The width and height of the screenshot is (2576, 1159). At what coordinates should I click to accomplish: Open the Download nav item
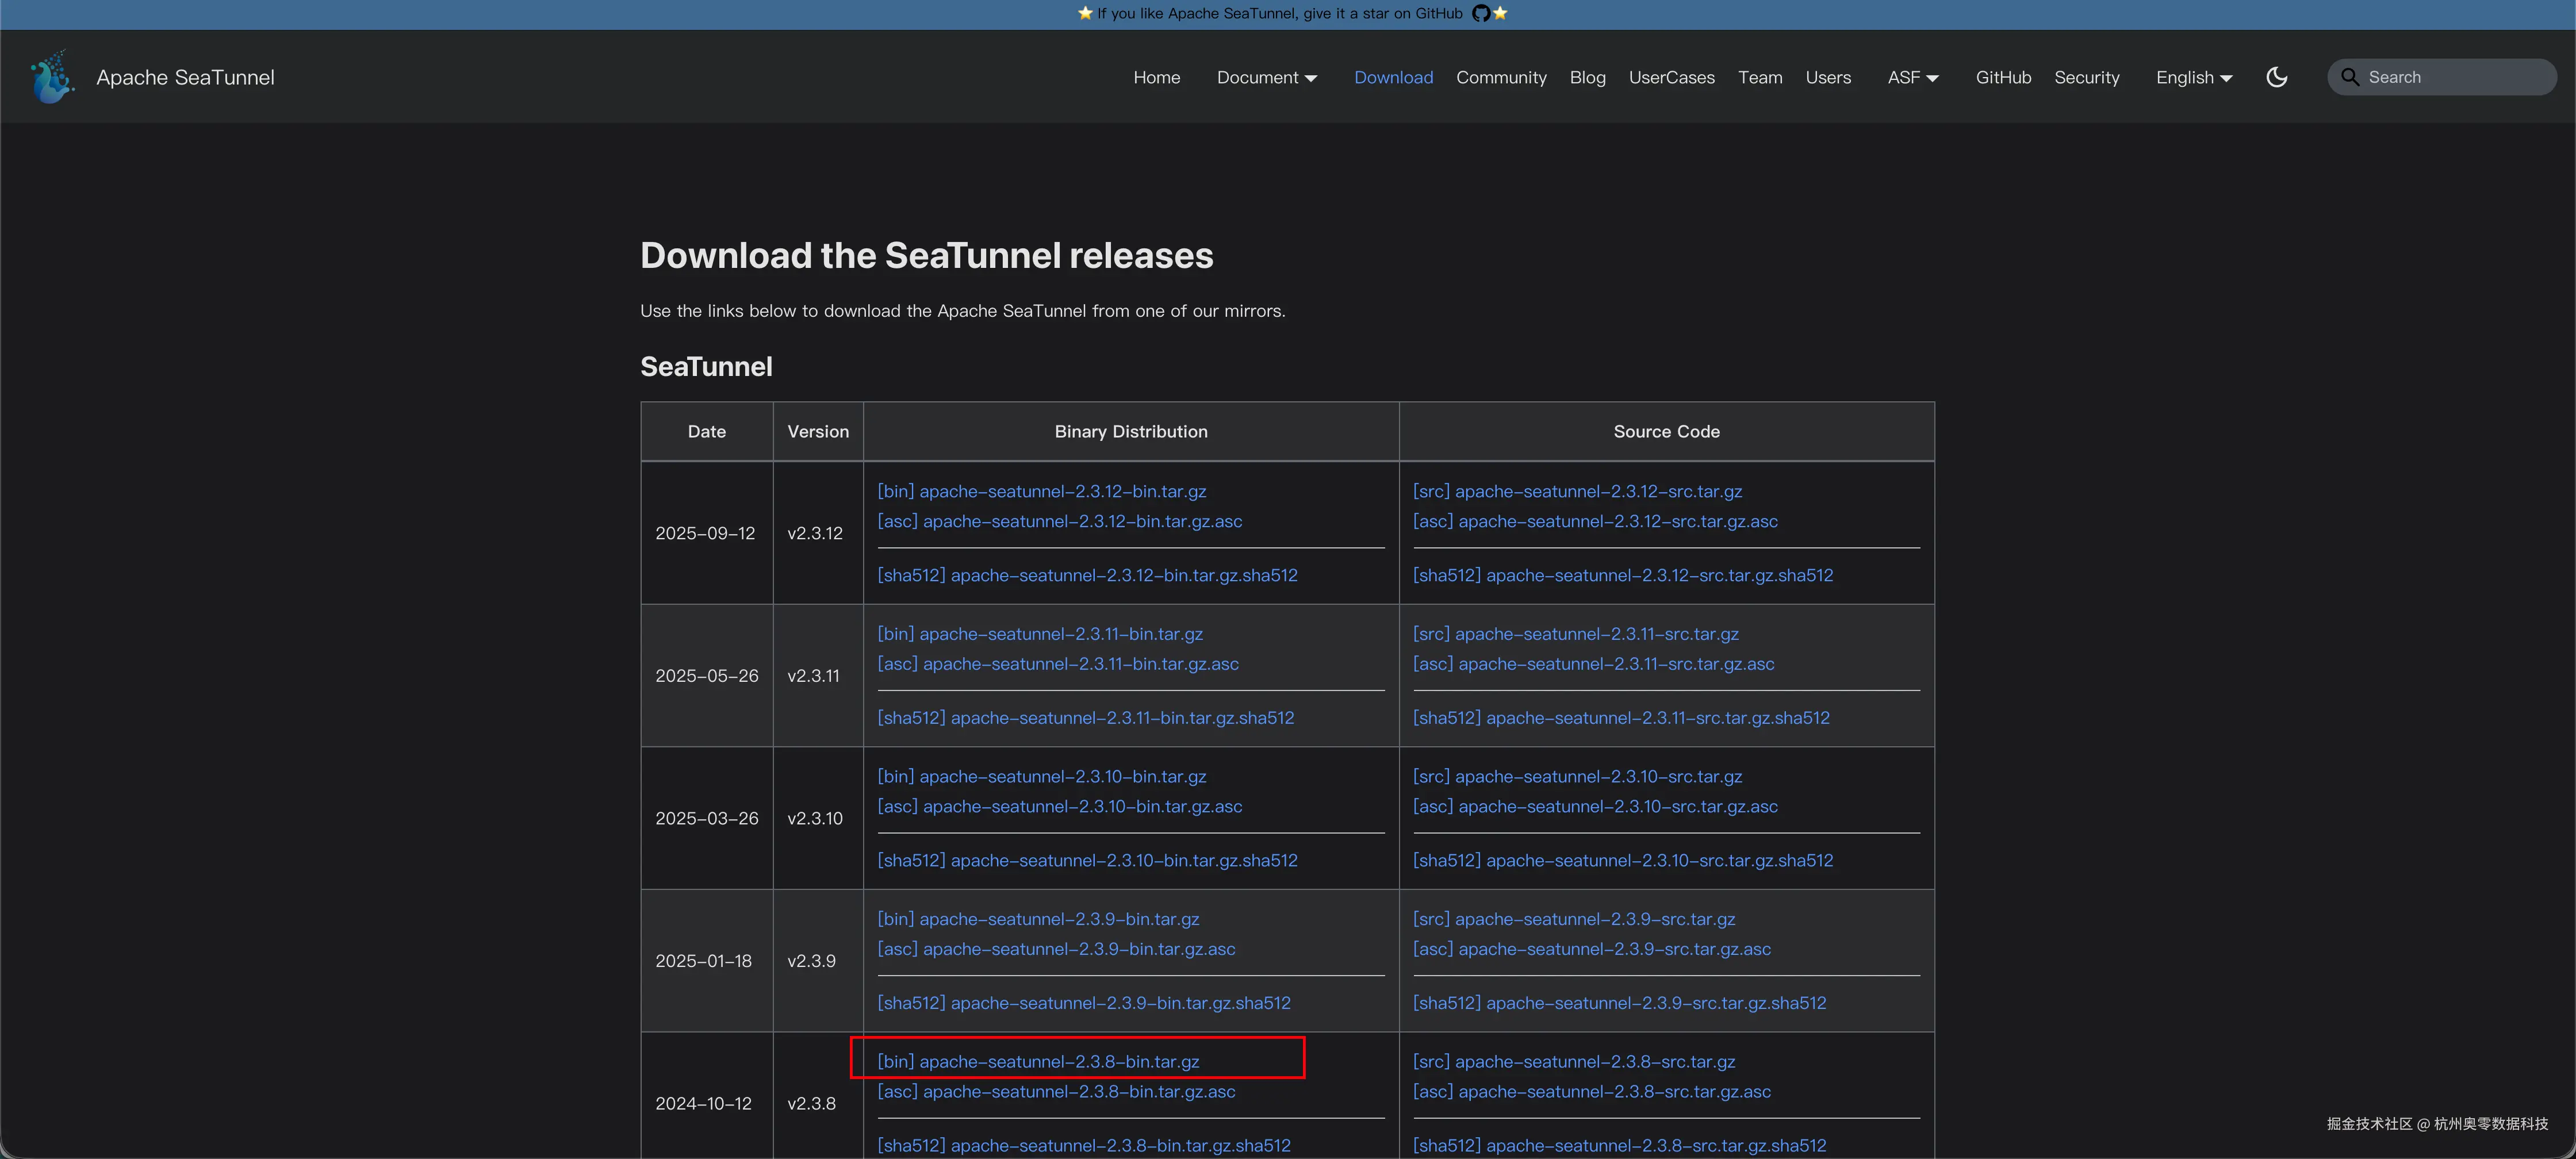pyautogui.click(x=1393, y=77)
